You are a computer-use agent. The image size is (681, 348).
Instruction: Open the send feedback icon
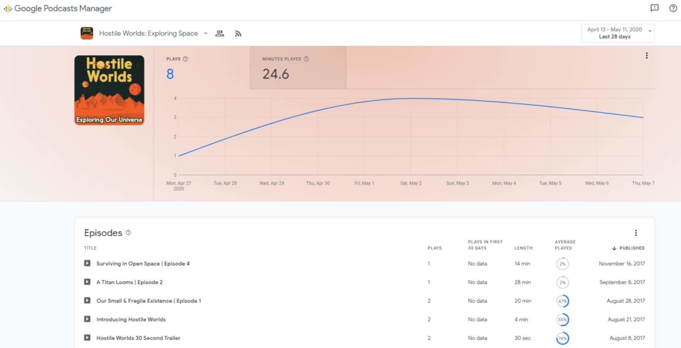click(654, 8)
